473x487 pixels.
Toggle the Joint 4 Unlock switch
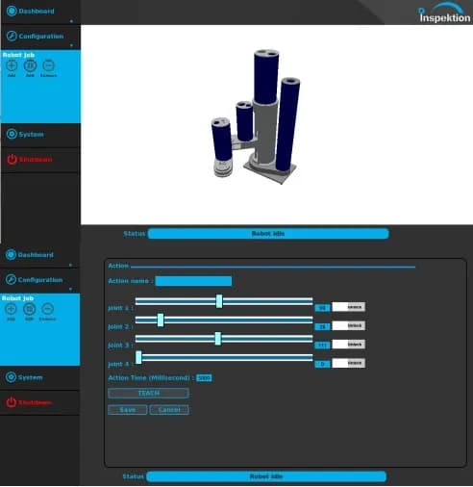[x=349, y=363]
